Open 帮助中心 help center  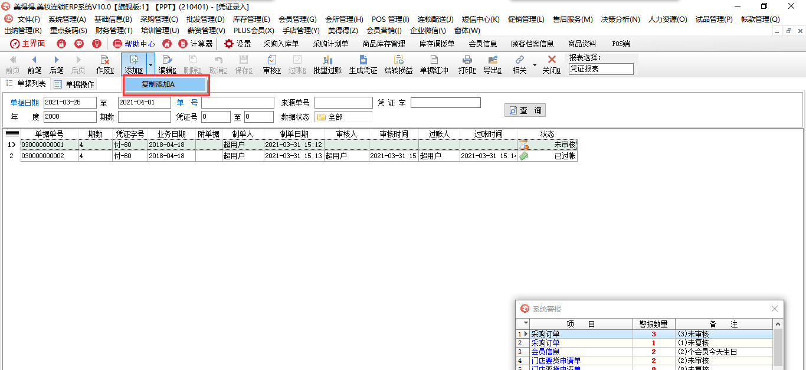tap(134, 44)
